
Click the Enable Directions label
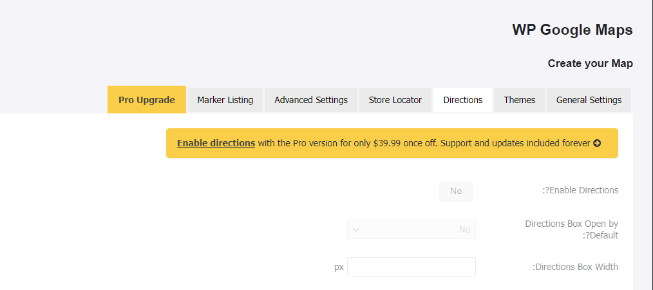[x=580, y=190]
